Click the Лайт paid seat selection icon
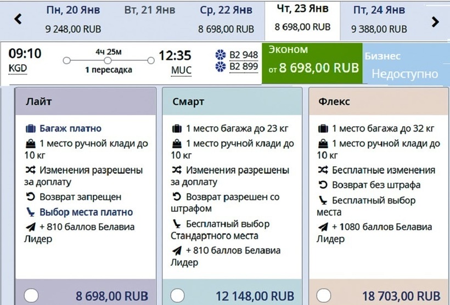 point(31,212)
